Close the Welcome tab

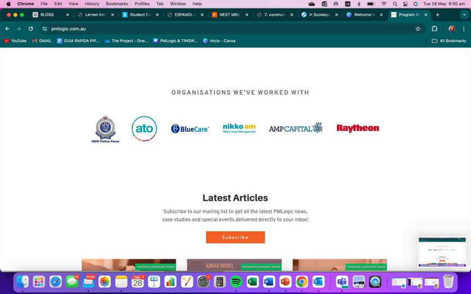(381, 15)
